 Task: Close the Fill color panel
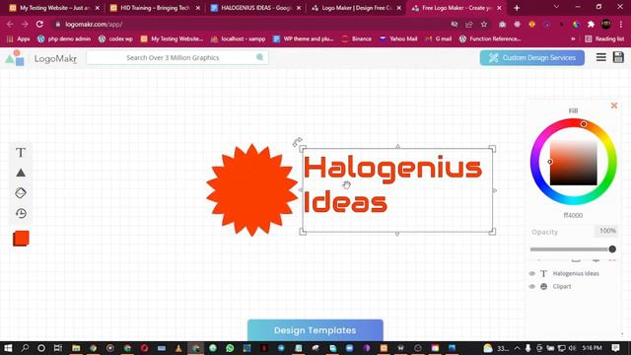(614, 106)
